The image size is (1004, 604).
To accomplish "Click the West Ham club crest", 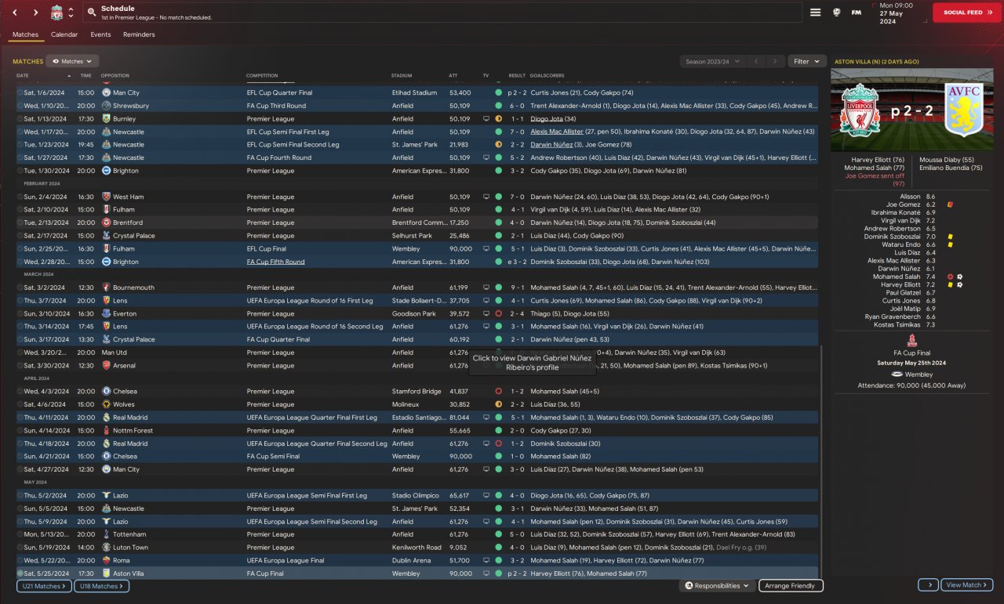I will (x=106, y=197).
